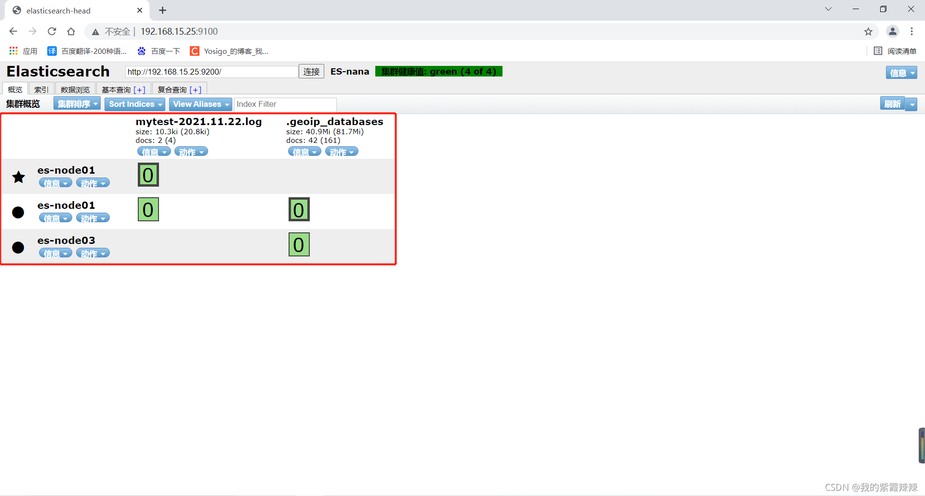
Task: Close the elasticsearch-head tab
Action: click(140, 10)
